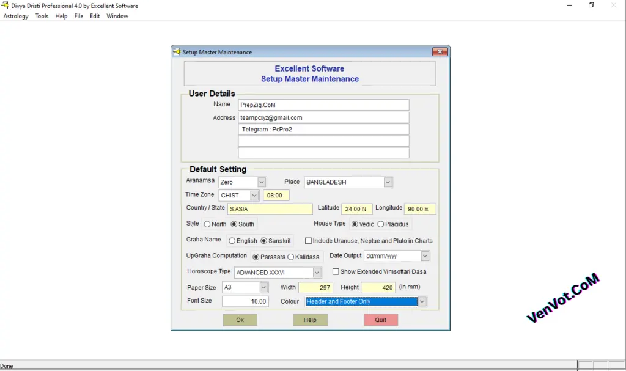Click the Latitude field 24 00 N

(x=356, y=209)
